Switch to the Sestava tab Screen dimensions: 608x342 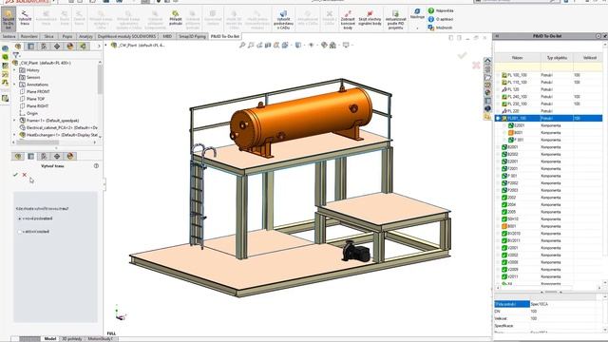(x=9, y=36)
